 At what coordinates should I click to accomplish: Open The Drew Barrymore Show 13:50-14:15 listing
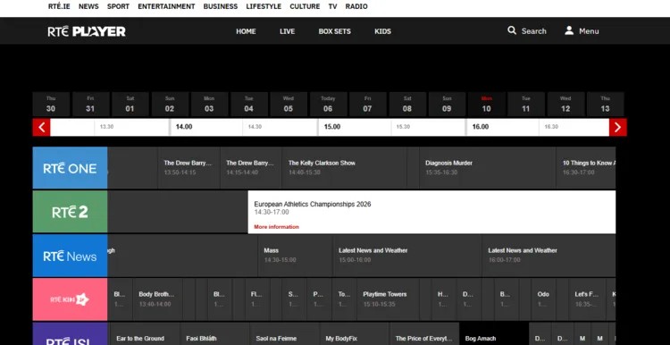pyautogui.click(x=188, y=167)
